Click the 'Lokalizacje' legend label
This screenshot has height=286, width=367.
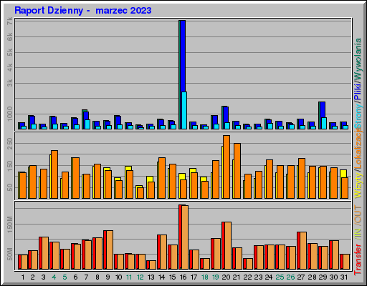(x=358, y=149)
